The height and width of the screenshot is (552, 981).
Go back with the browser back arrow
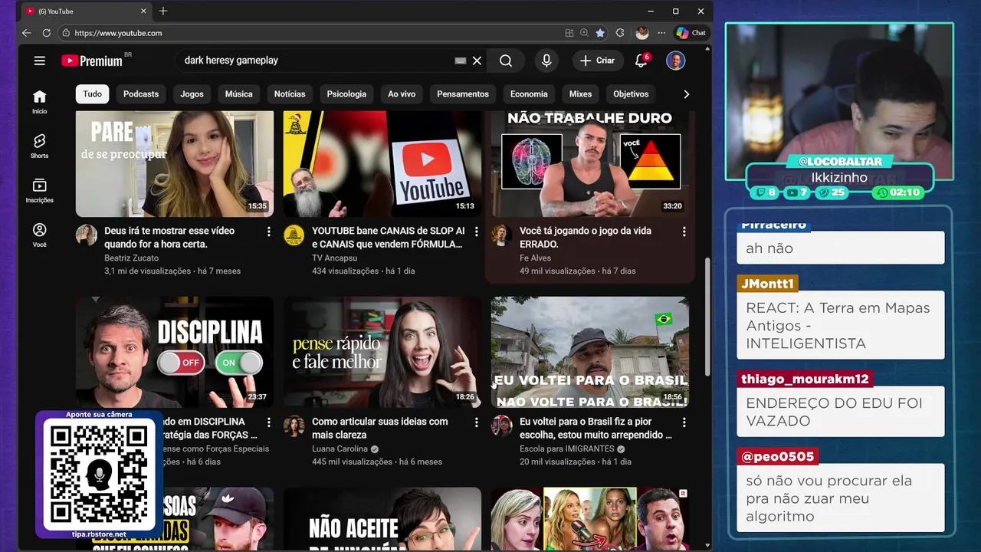tap(27, 33)
